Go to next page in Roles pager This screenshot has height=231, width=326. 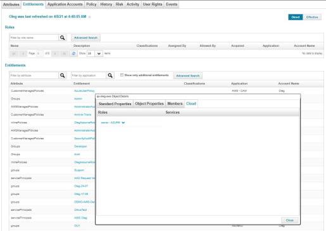coord(55,54)
